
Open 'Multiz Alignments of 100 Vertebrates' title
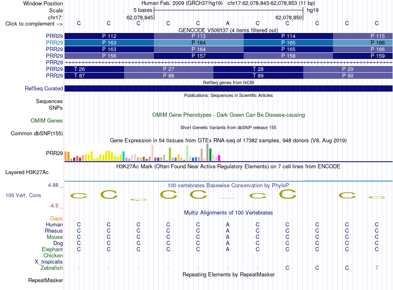(228, 213)
